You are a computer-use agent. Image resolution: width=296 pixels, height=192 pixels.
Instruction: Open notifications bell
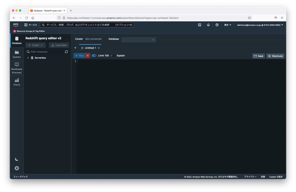pos(208,25)
